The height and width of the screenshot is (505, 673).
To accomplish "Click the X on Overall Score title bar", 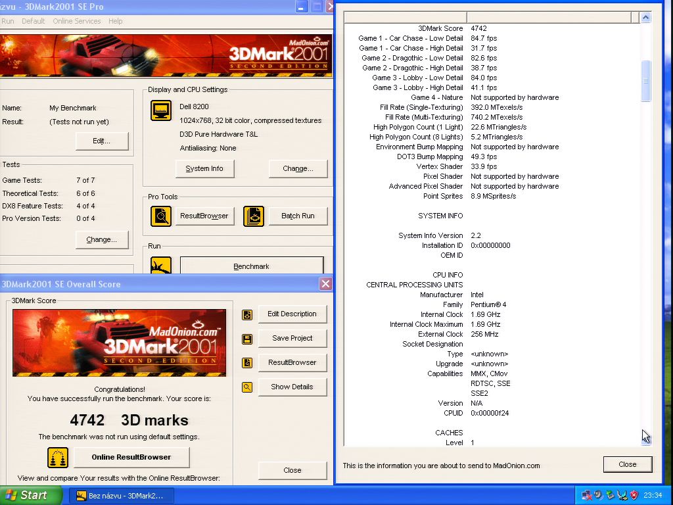I will coord(326,284).
